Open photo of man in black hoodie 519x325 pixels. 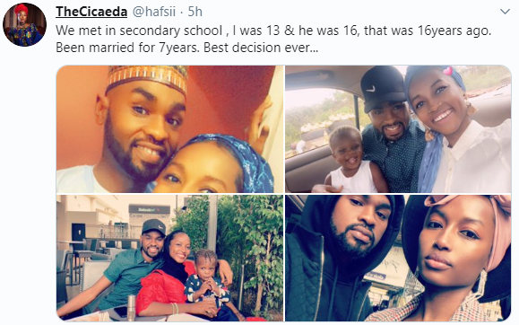pos(398,258)
